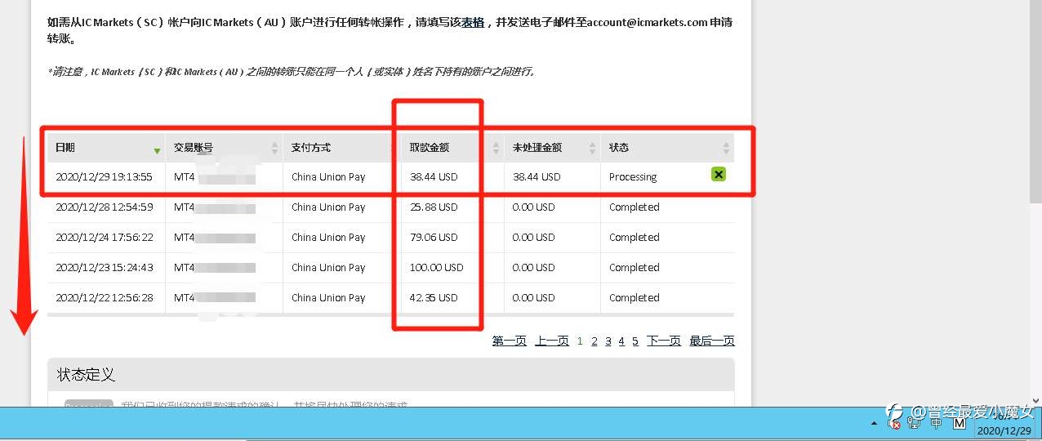Screen dimensions: 1042x441
Task: Click 0.00 USD in the 25.88 USD row
Action: click(533, 207)
